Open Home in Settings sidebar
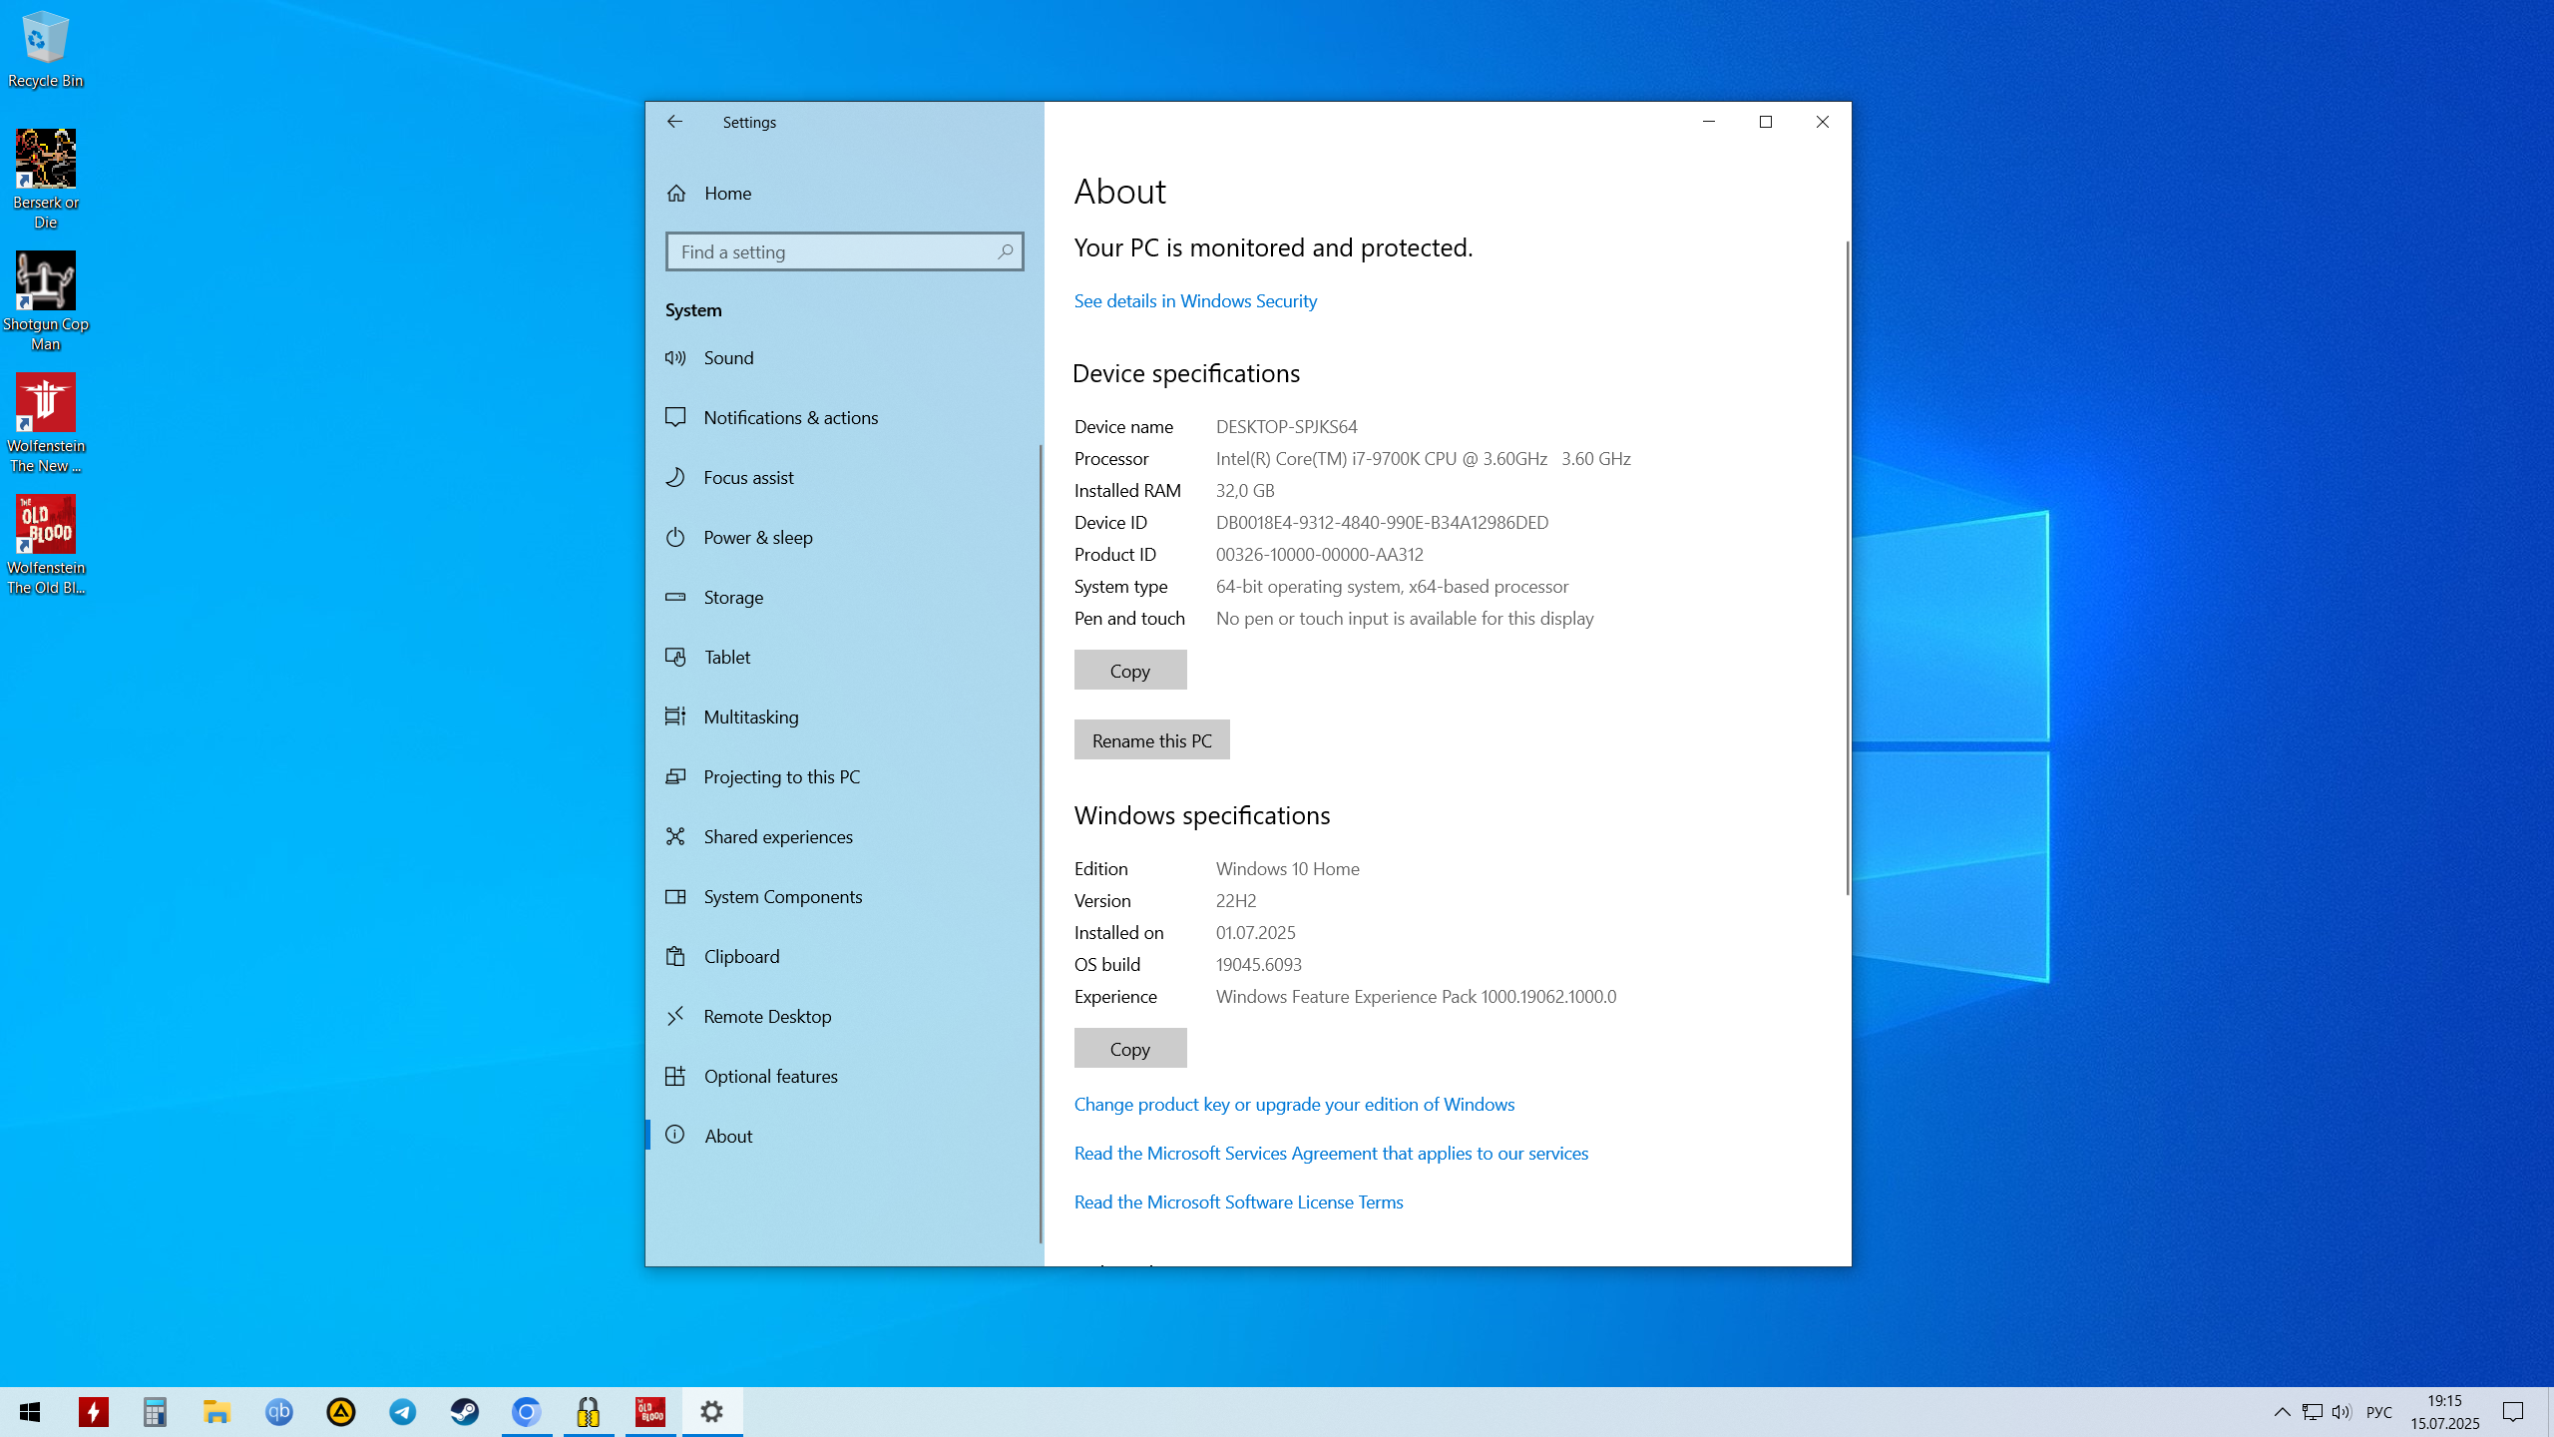The width and height of the screenshot is (2554, 1437). pyautogui.click(x=844, y=194)
